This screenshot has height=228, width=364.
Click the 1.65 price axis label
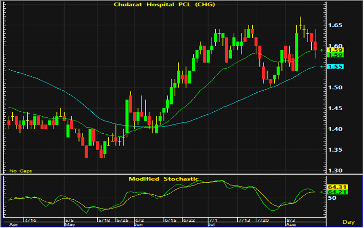click(x=335, y=25)
